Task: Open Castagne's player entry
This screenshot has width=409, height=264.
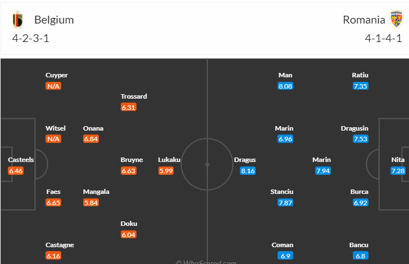Action: pos(60,245)
